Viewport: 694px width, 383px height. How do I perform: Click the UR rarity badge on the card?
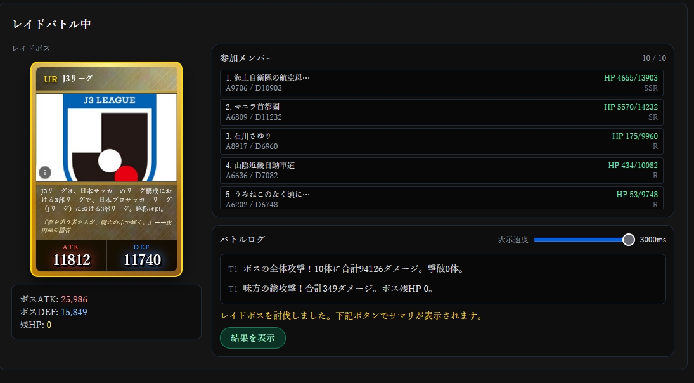click(x=51, y=79)
